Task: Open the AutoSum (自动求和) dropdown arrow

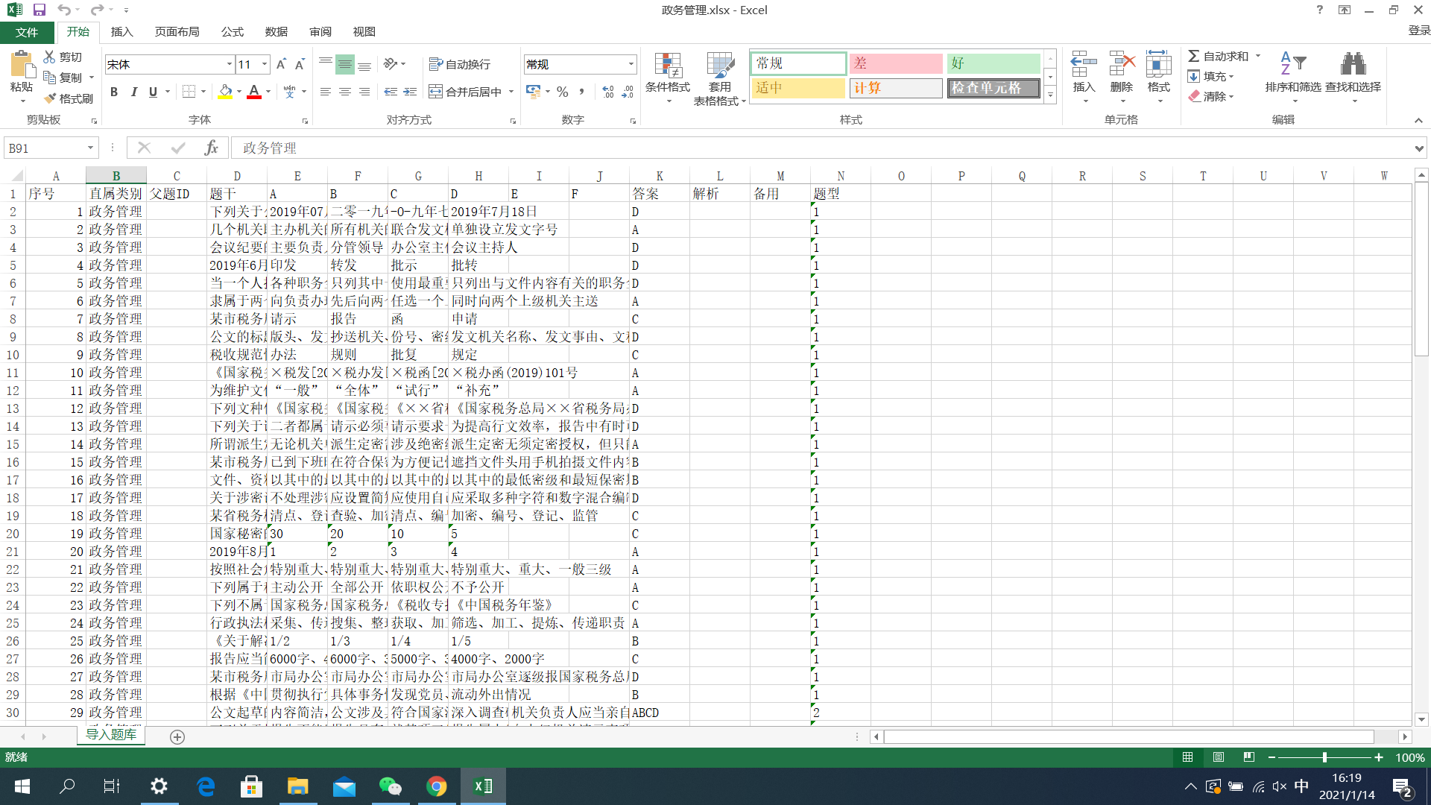Action: tap(1258, 56)
